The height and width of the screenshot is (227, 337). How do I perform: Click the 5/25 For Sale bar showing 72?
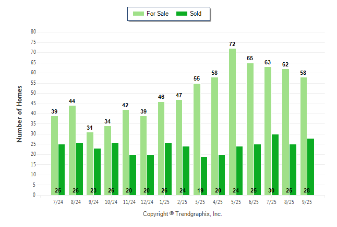pyautogui.click(x=232, y=121)
